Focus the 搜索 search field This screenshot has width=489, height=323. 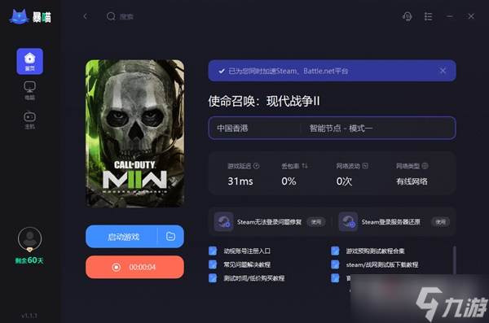(126, 16)
